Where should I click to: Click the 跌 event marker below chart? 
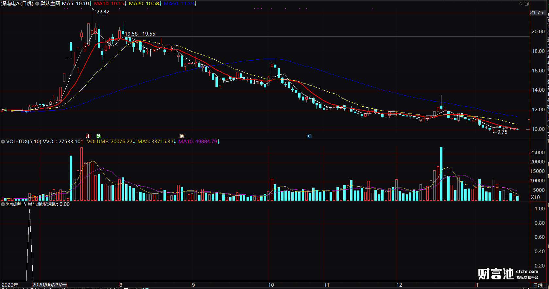[98, 136]
